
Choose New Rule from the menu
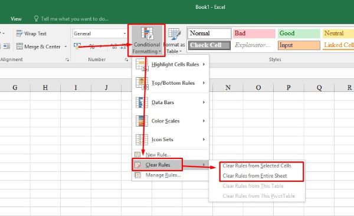[171, 155]
